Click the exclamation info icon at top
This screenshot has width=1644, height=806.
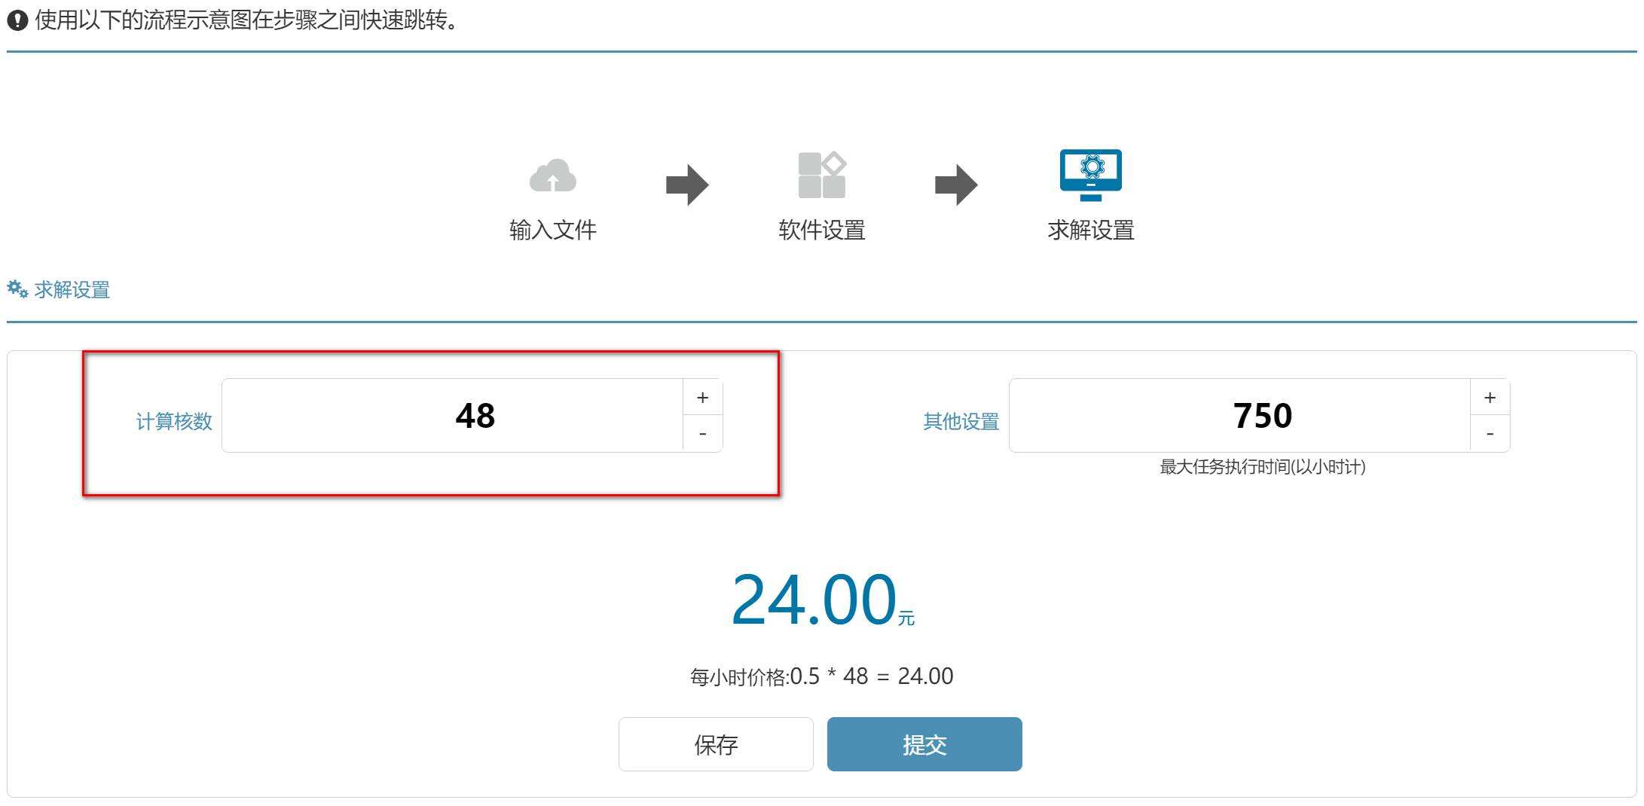coord(17,21)
